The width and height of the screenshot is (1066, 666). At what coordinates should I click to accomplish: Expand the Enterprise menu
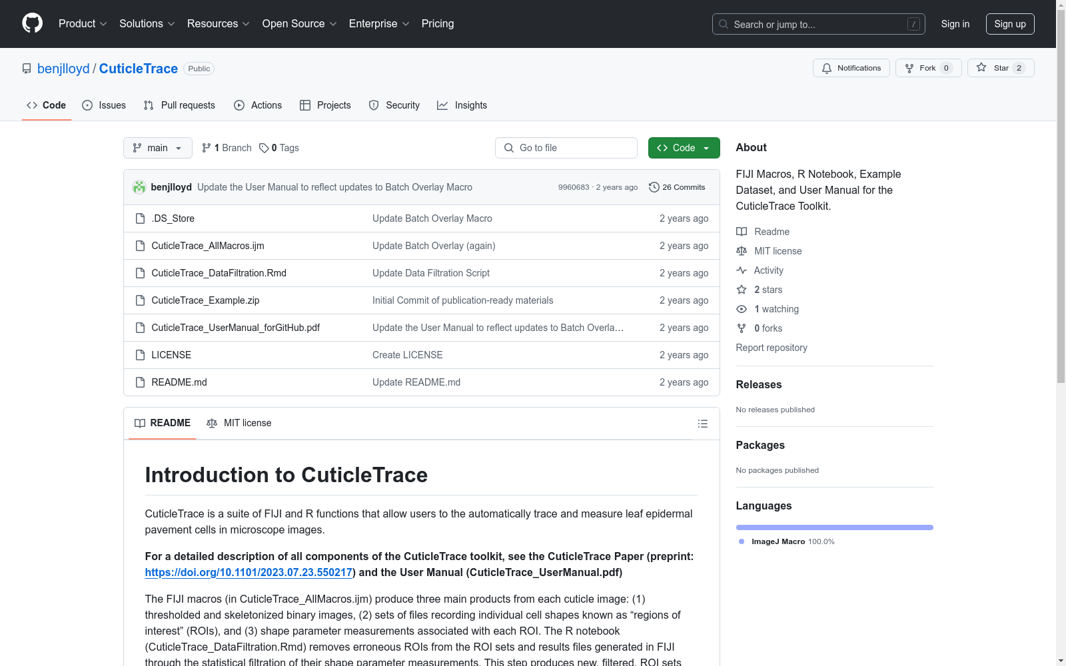[379, 24]
